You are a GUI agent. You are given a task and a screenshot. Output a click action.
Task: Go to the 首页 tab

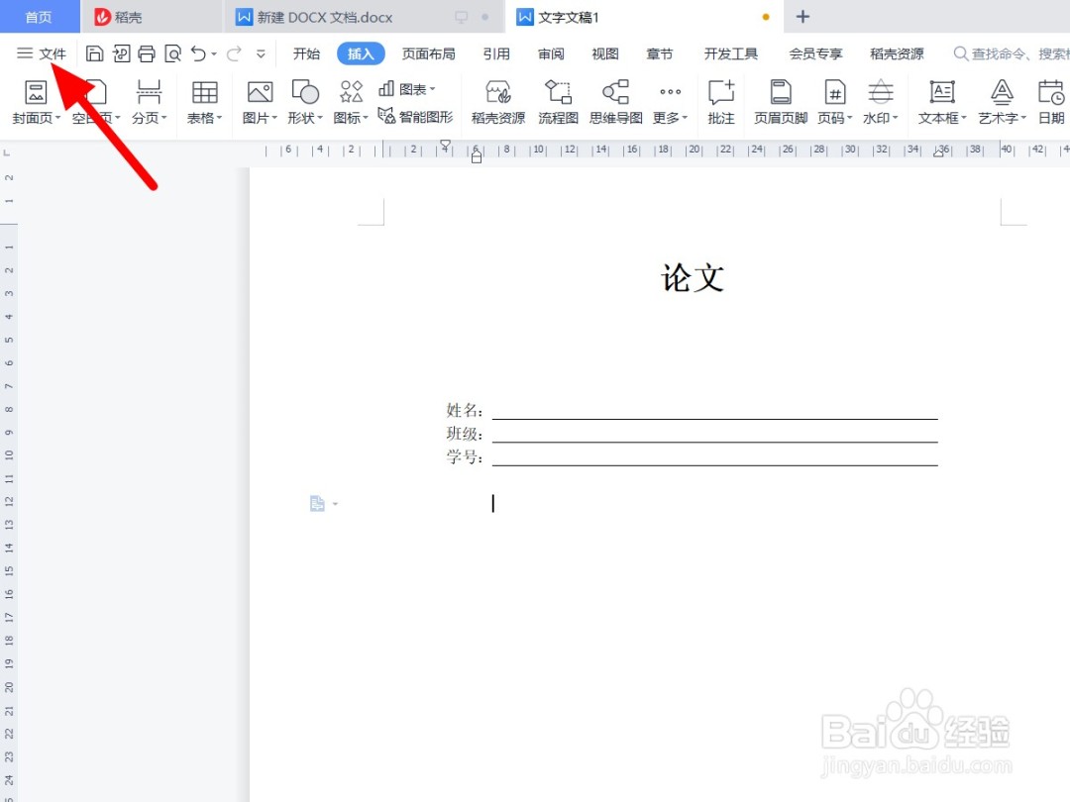[x=39, y=17]
